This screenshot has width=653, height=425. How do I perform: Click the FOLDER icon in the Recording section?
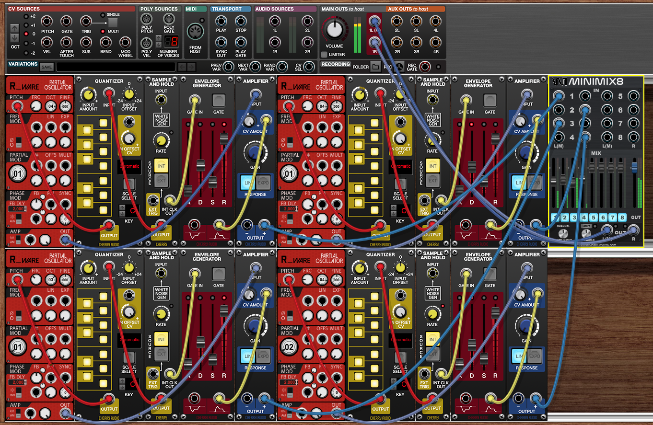(x=376, y=67)
